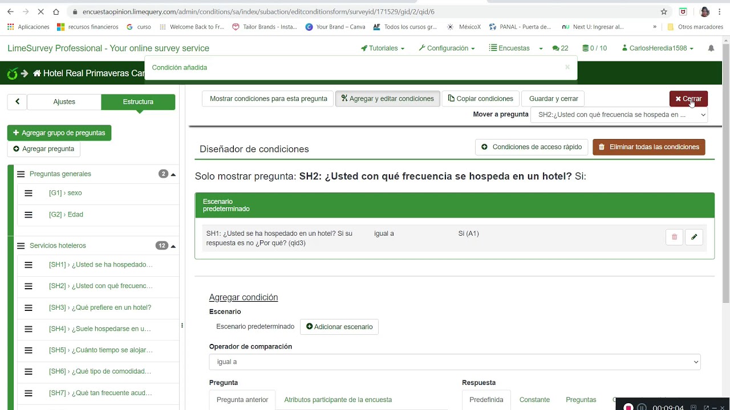Click Copiar condiciones button
Viewport: 730px width, 410px height.
(x=480, y=99)
